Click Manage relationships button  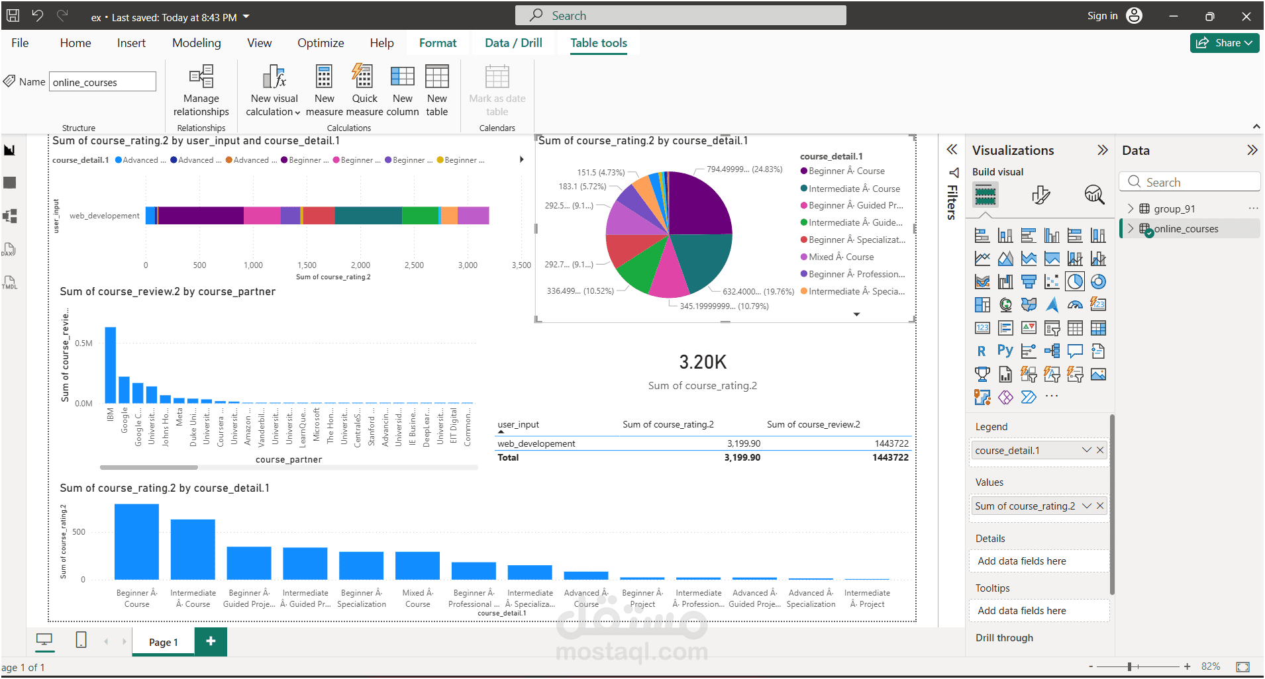[x=201, y=89]
